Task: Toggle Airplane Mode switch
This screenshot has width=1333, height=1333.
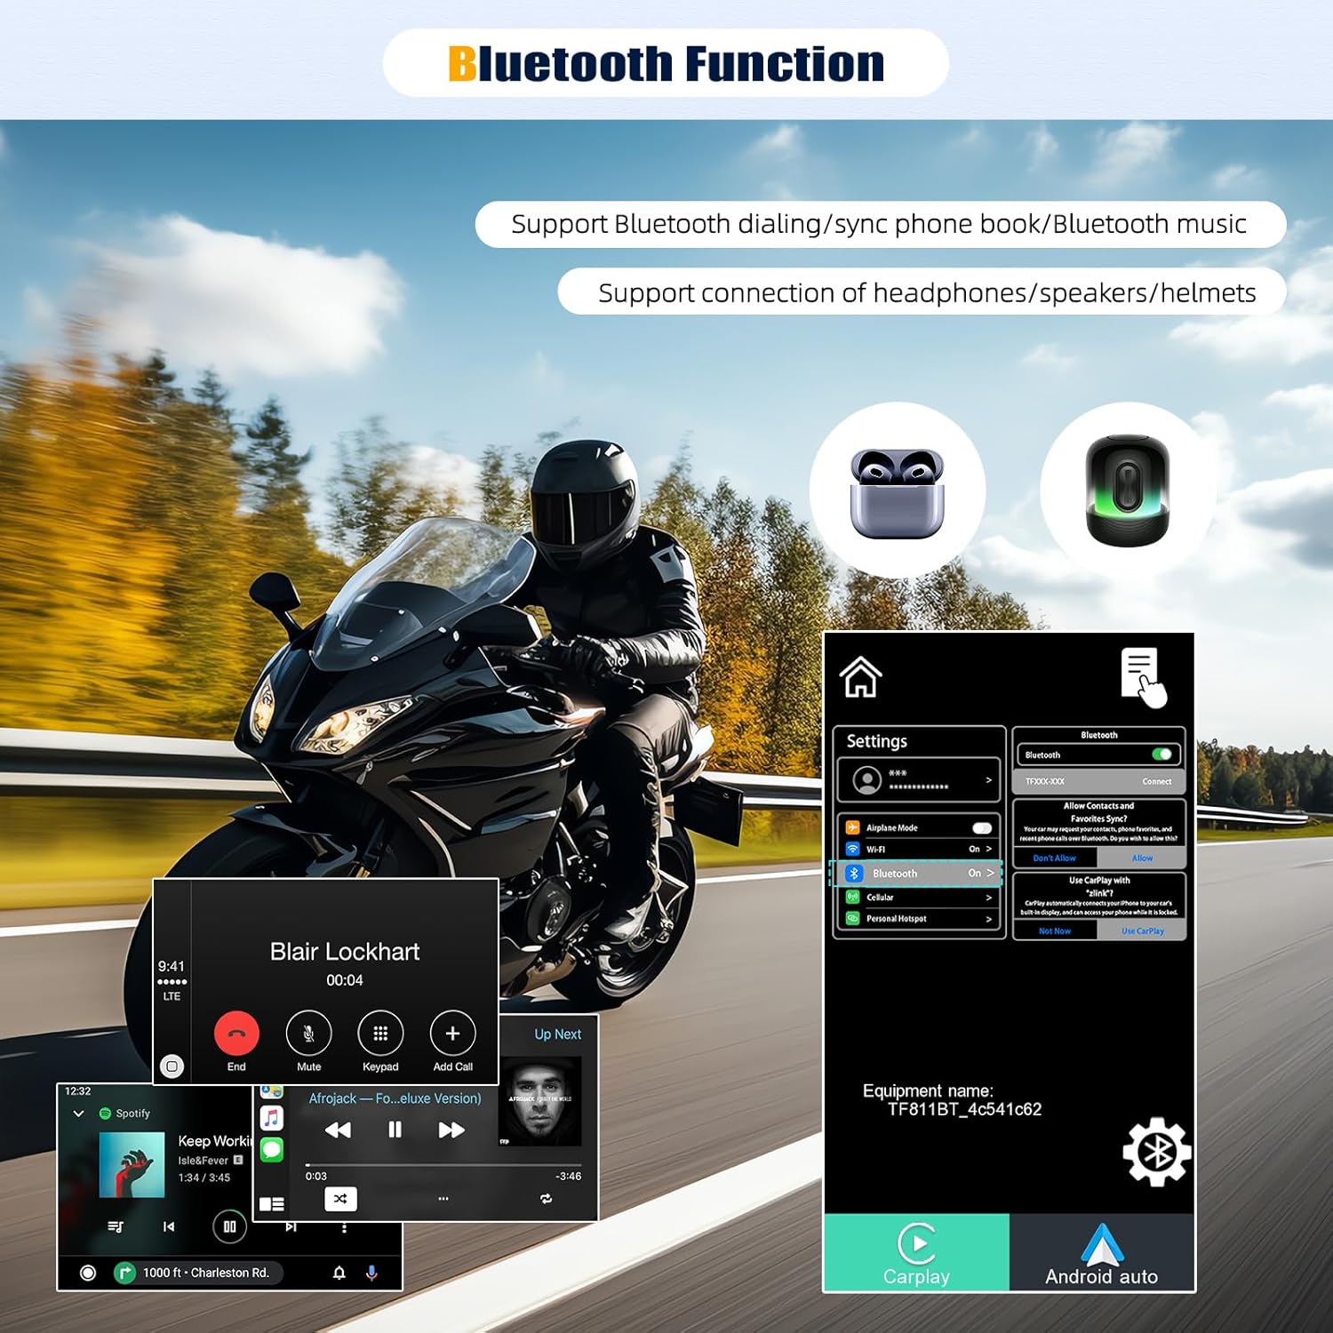Action: tap(982, 827)
